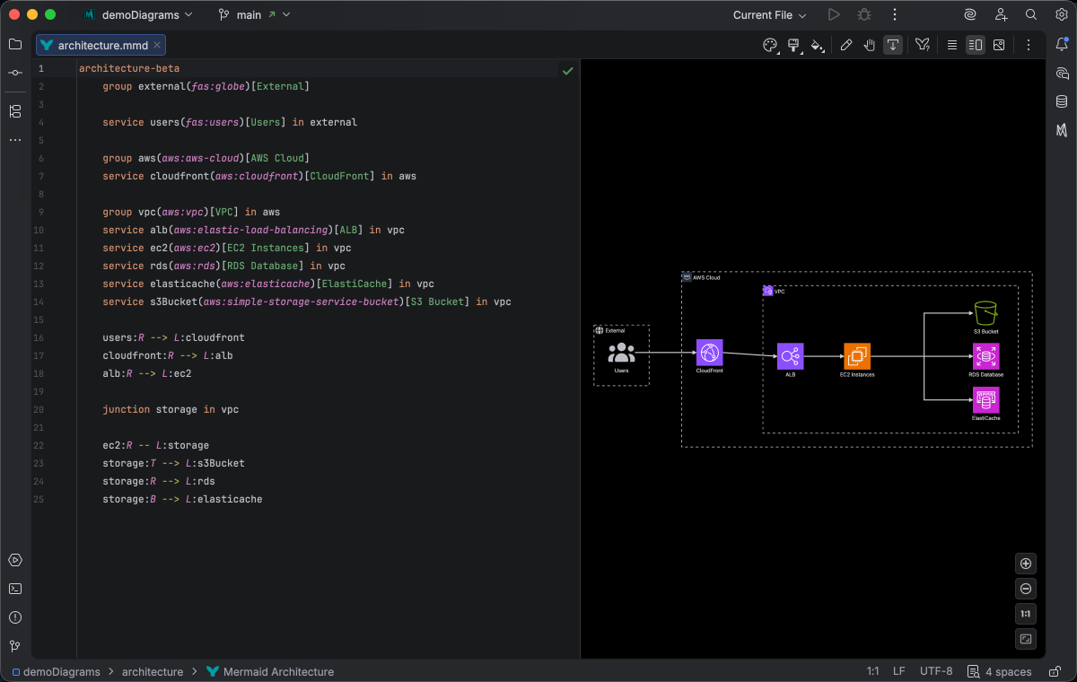Toggle the scroll-sync preview button
Viewport: 1077px width, 682px height.
(x=893, y=45)
